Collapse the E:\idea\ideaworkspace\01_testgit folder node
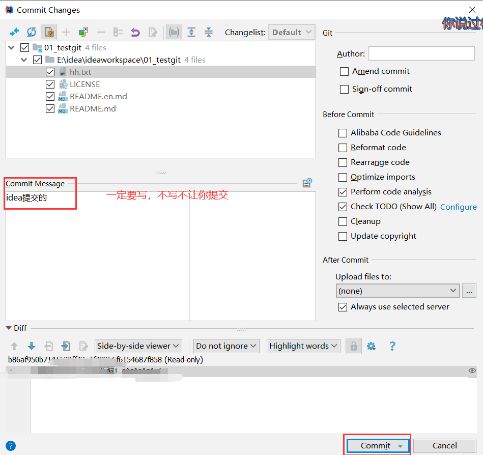Image resolution: width=483 pixels, height=455 pixels. point(24,60)
